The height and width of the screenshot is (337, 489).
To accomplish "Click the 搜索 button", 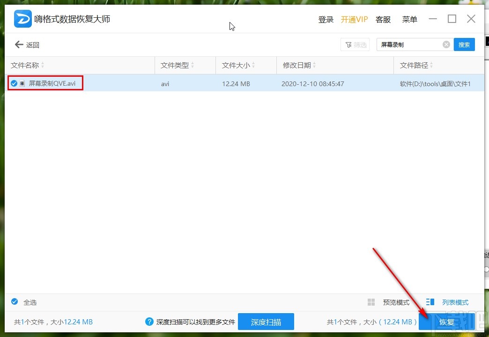I will (x=464, y=44).
